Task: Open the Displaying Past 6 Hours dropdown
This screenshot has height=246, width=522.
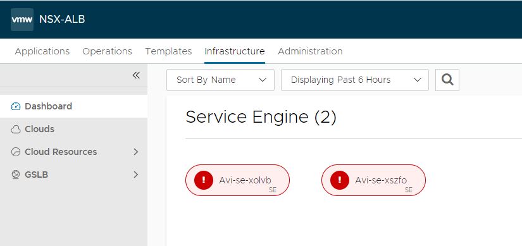Action: coord(355,80)
